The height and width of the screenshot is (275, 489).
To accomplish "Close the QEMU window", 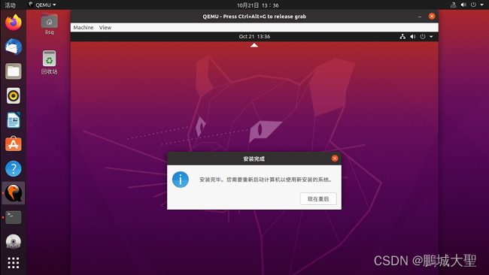I will click(432, 17).
